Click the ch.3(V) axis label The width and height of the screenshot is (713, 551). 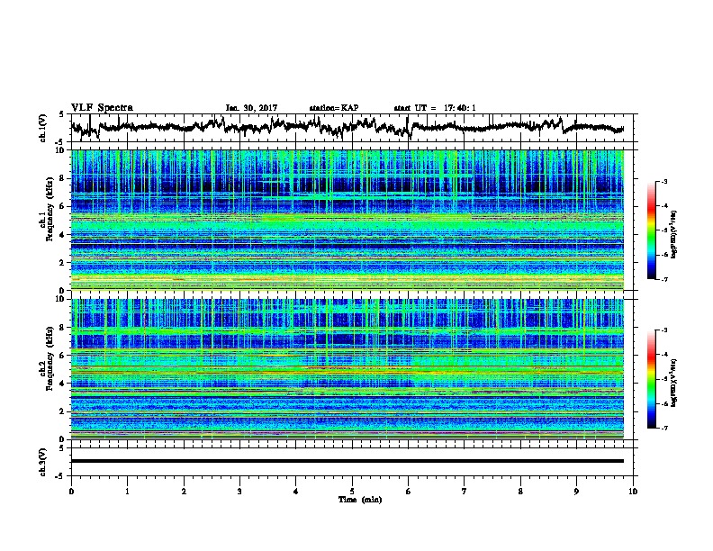tap(43, 463)
